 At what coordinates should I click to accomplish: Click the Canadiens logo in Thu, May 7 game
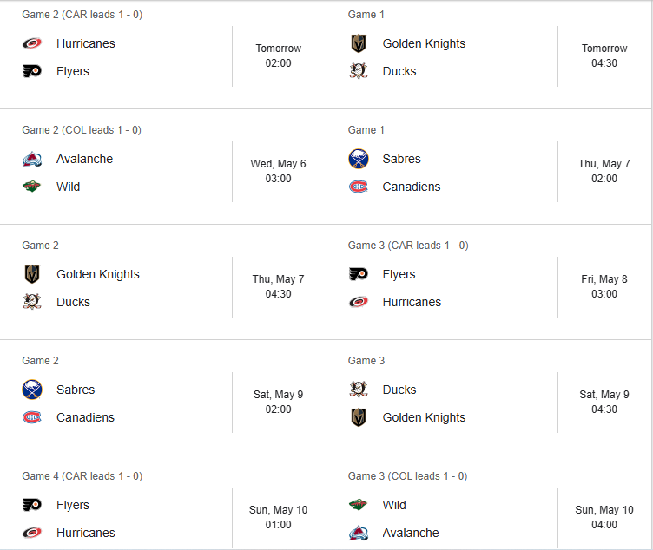click(359, 187)
